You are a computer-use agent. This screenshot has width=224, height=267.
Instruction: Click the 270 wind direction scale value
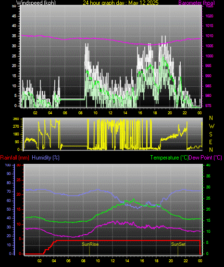16,127
